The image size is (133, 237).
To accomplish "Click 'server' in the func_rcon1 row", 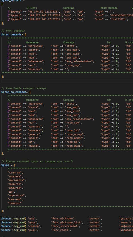I will click(94, 230).
